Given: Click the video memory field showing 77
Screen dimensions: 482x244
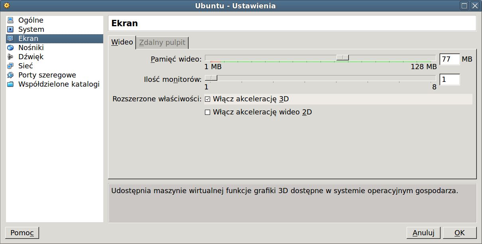Looking at the screenshot, I should point(449,59).
